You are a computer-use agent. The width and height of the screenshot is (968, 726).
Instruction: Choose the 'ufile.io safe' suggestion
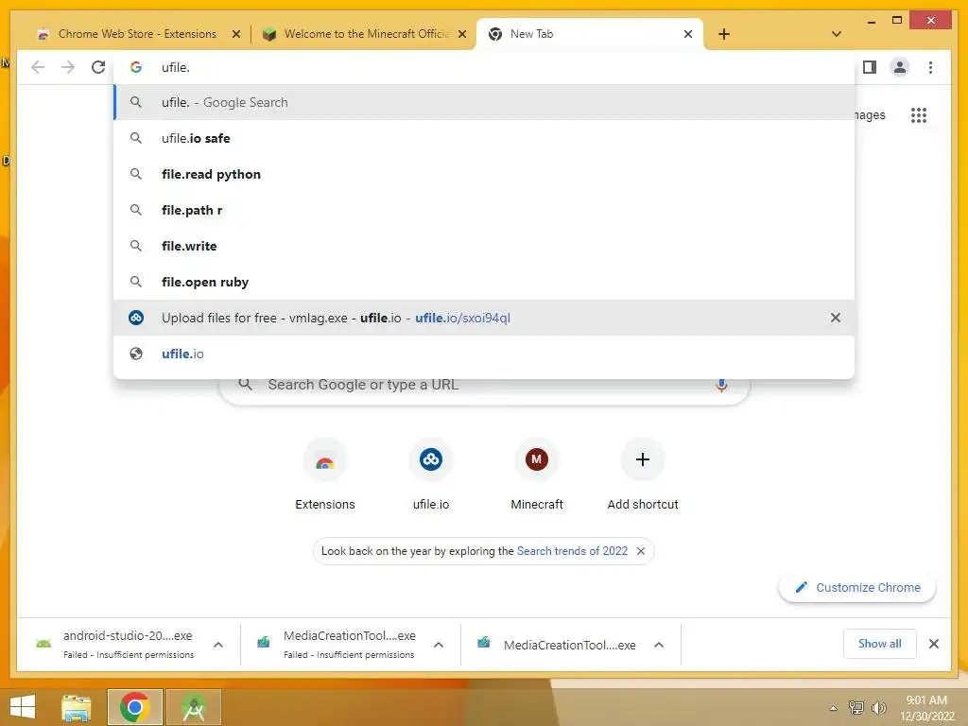(485, 138)
